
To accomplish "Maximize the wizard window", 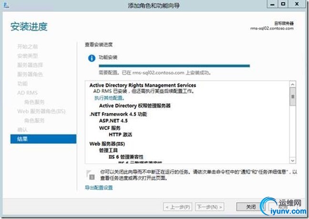I will 283,4.
